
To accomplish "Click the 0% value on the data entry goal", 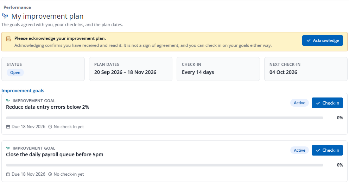I will tap(340, 118).
